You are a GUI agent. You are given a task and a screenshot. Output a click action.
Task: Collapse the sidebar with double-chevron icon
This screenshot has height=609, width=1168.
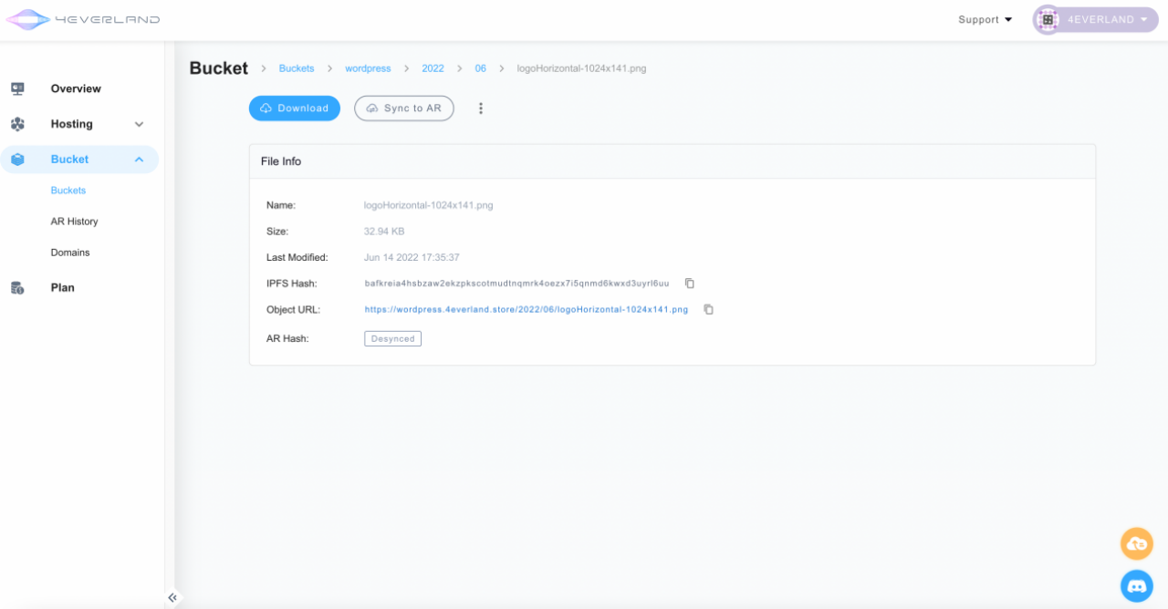172,598
